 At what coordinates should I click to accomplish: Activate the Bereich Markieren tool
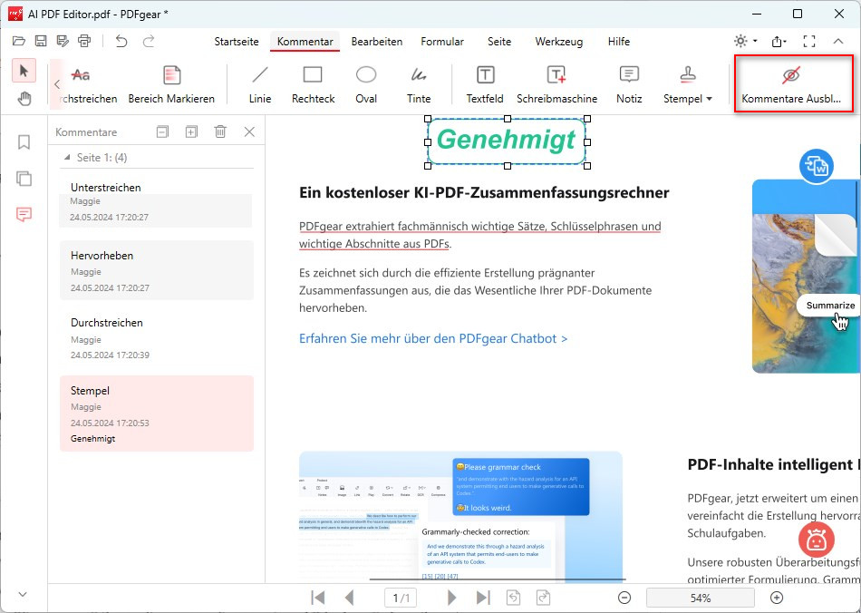171,85
